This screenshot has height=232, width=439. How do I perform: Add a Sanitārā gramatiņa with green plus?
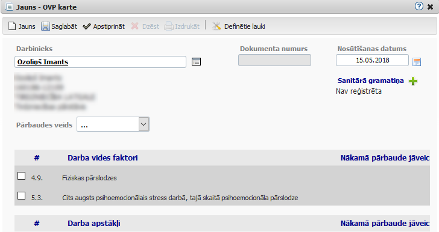coord(413,81)
